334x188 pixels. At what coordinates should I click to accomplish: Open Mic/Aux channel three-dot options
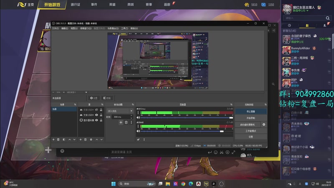(x=138, y=112)
